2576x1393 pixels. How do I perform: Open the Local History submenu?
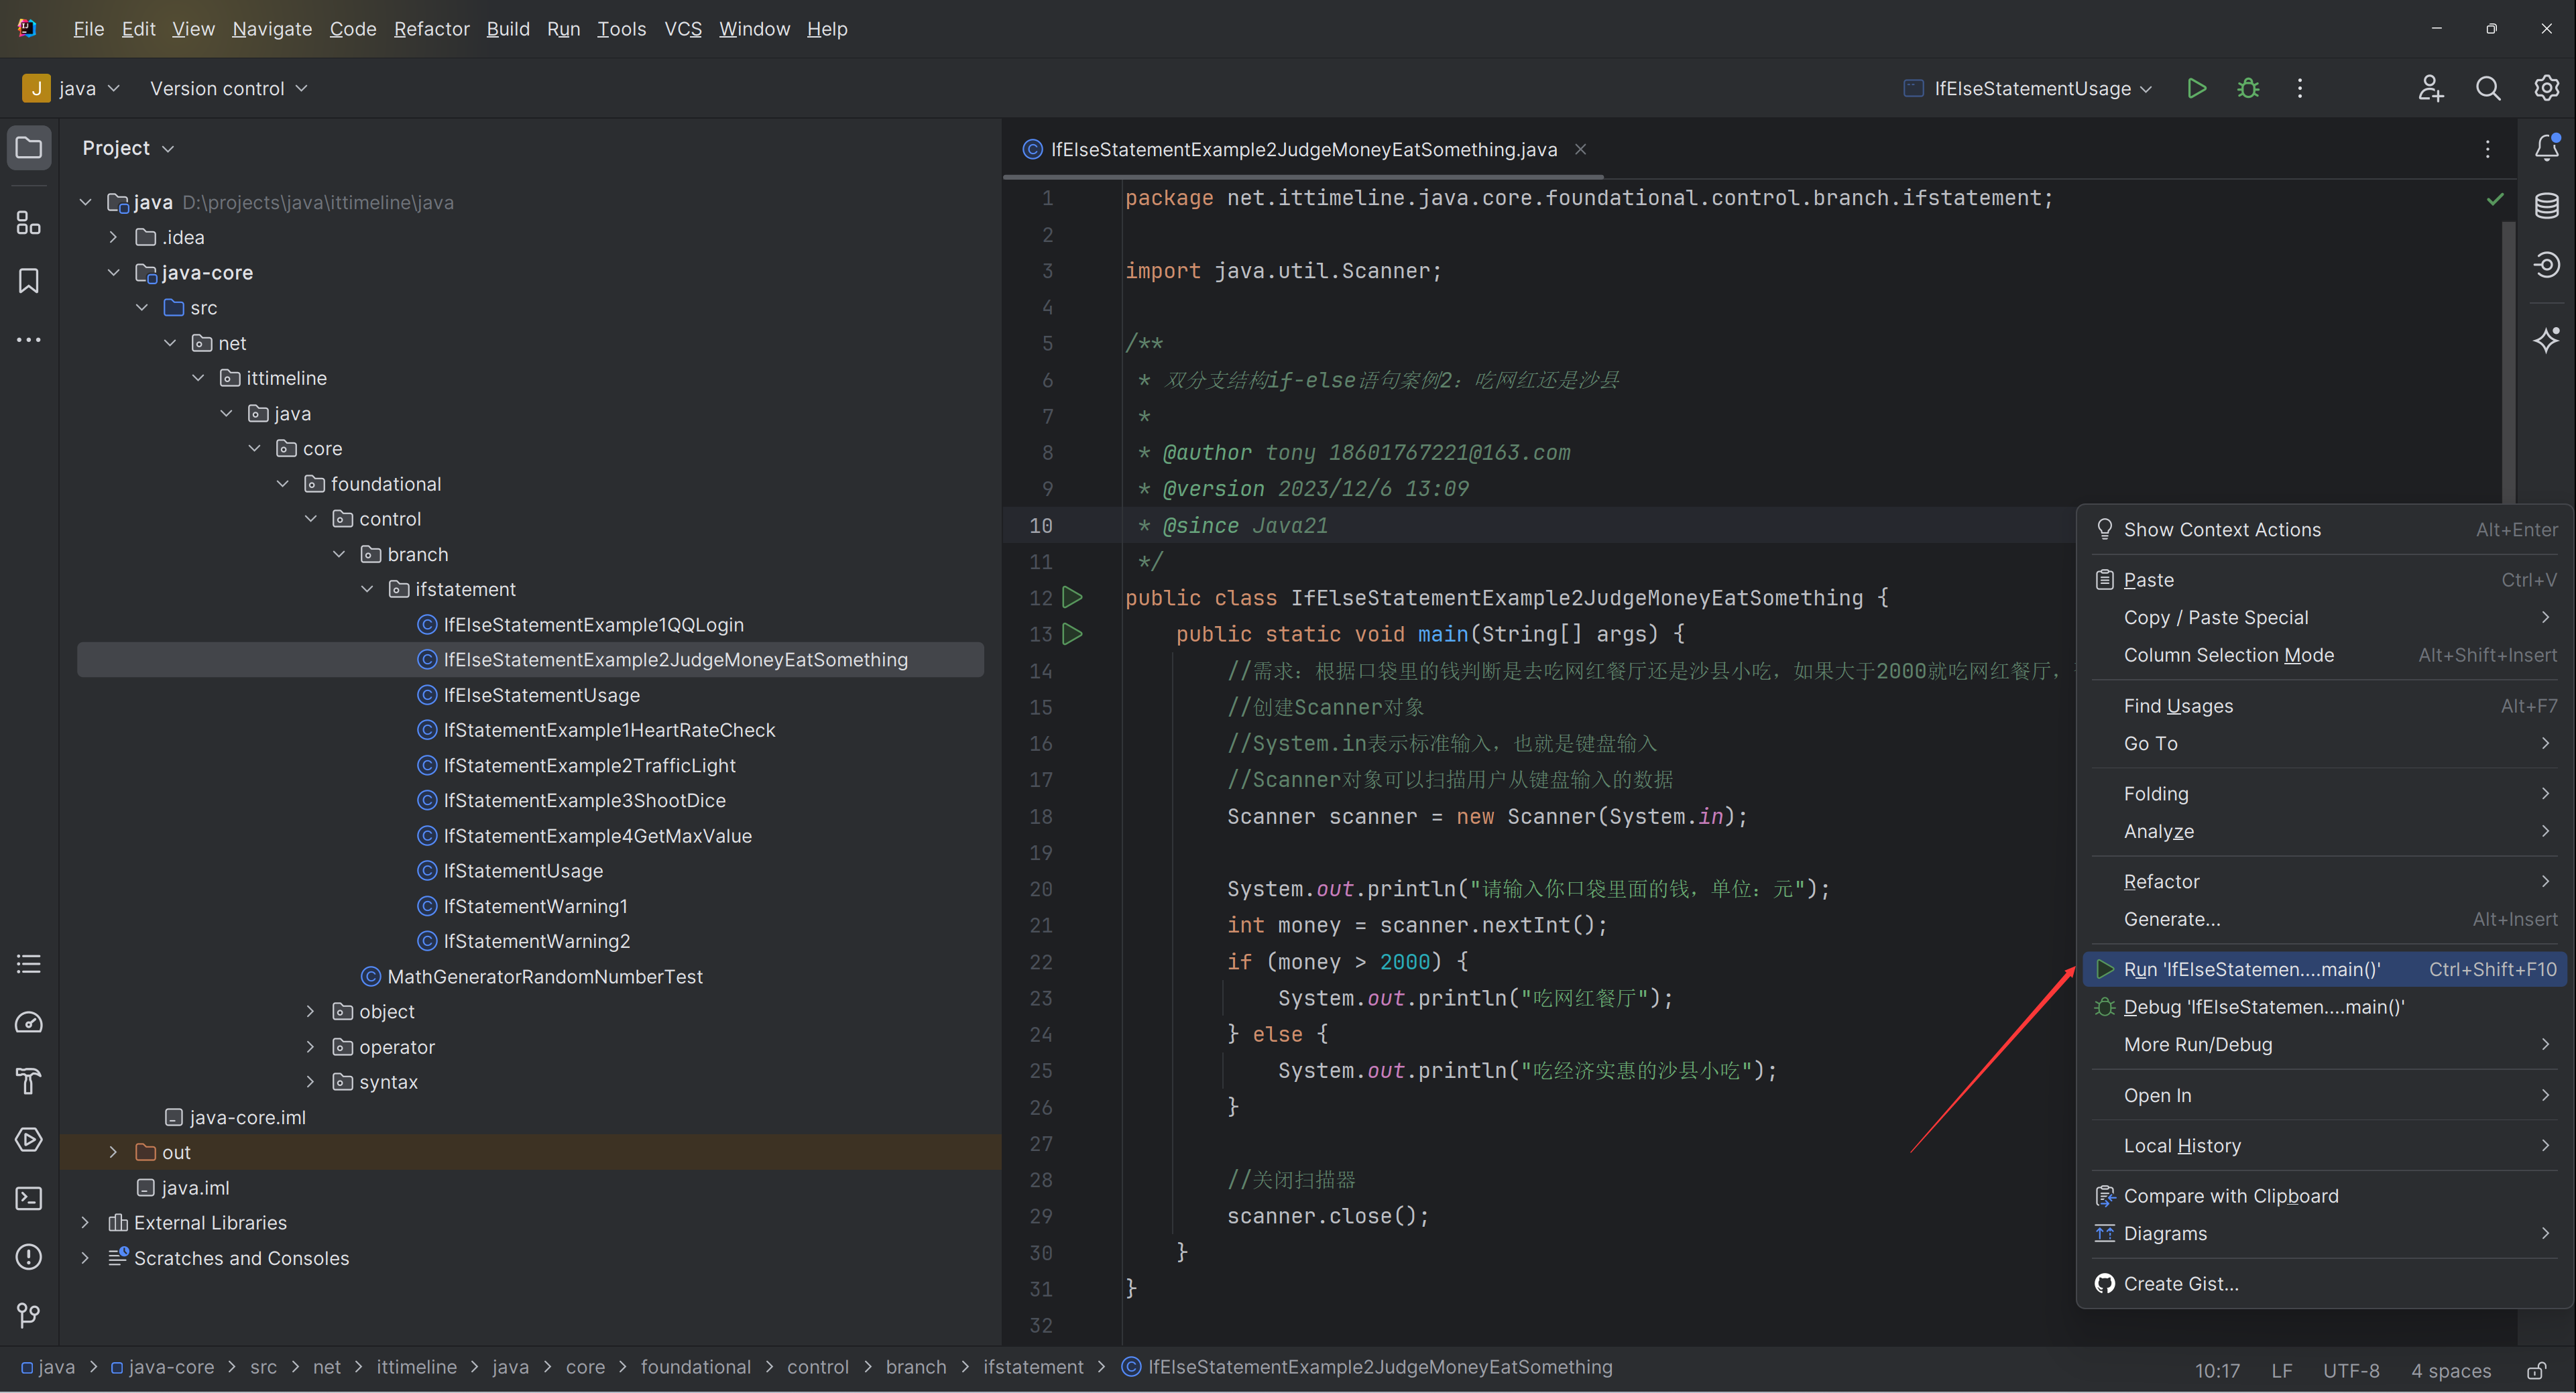coord(2325,1146)
